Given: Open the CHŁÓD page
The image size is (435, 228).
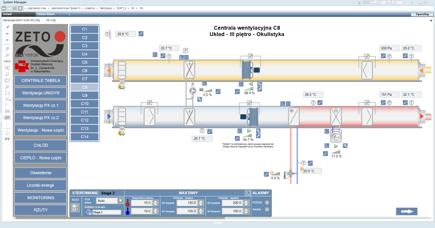Looking at the screenshot, I should pos(40,145).
